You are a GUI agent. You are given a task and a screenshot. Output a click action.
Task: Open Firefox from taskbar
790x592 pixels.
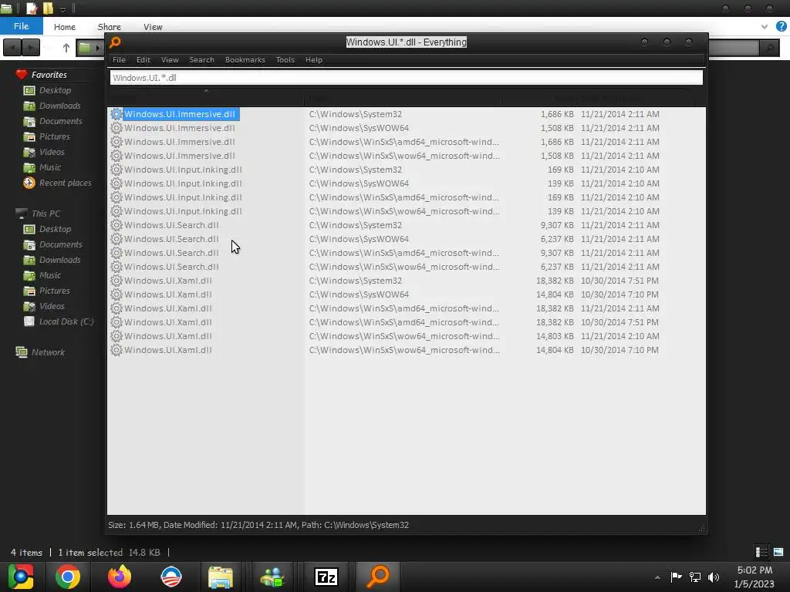click(x=120, y=577)
